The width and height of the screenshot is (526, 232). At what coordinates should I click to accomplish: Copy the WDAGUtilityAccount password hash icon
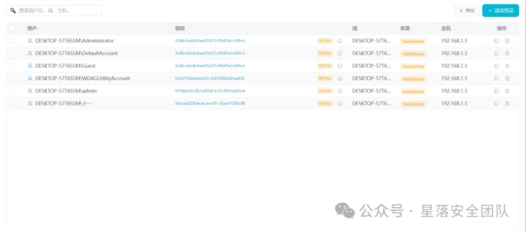(339, 78)
